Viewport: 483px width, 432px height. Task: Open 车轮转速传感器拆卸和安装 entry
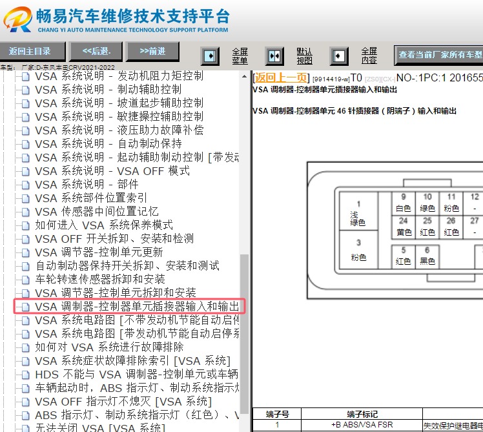point(100,280)
